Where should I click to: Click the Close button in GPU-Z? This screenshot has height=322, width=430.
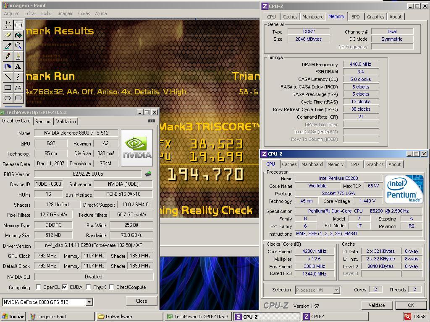(x=142, y=301)
